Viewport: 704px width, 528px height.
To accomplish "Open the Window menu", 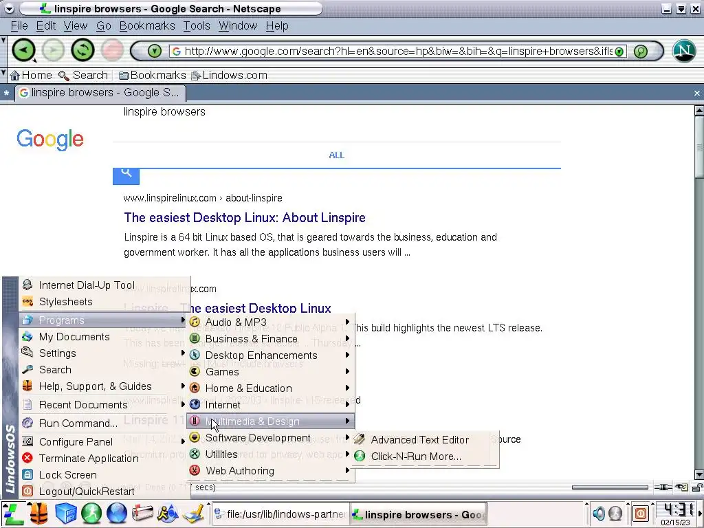I will [237, 26].
